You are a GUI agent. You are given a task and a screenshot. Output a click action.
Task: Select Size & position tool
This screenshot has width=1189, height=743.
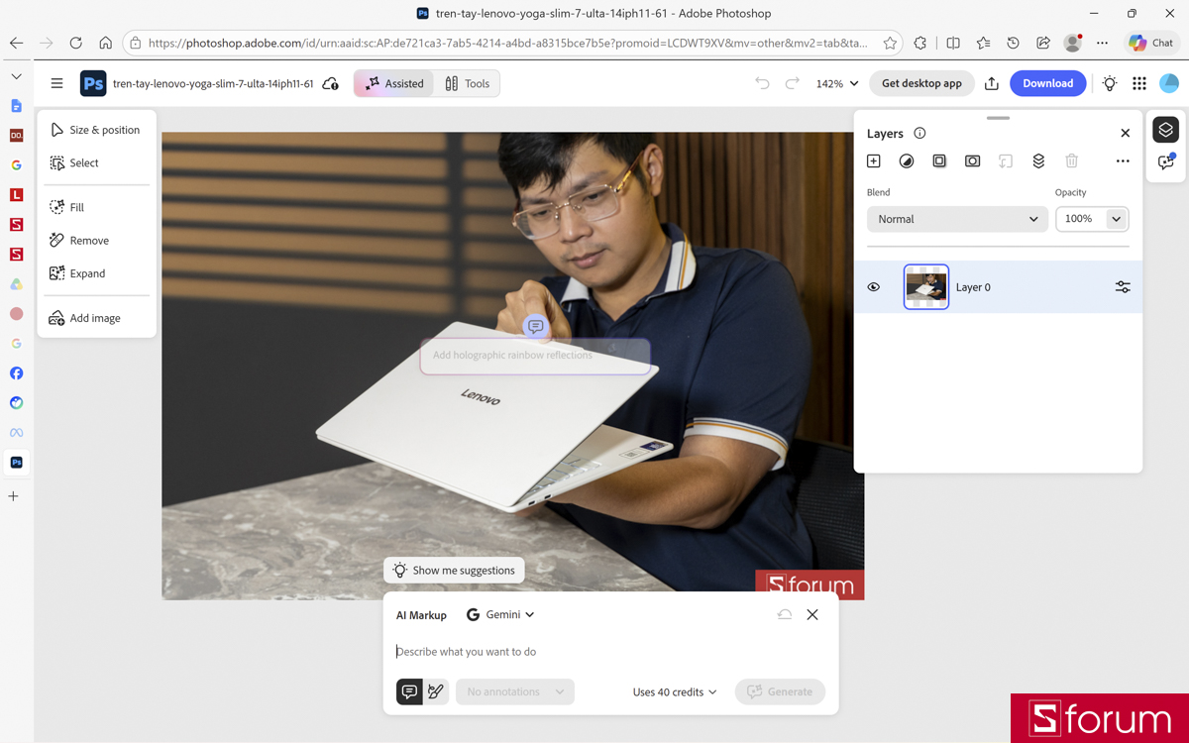pyautogui.click(x=95, y=130)
